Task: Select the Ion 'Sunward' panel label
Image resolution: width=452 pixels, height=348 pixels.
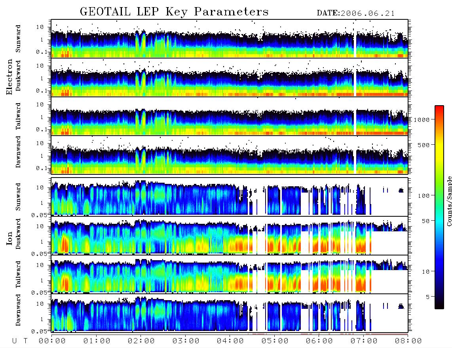Action: point(18,197)
